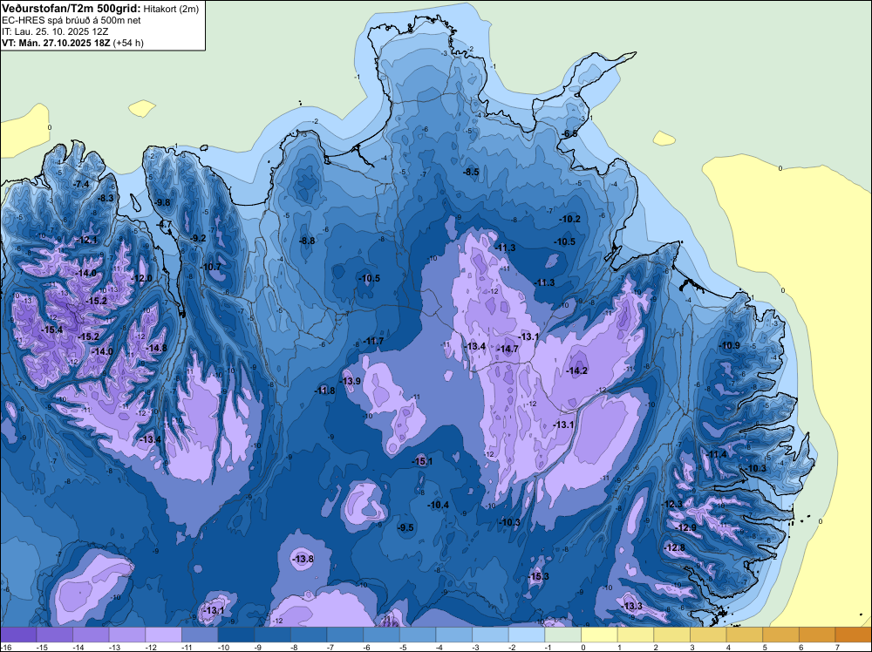Image resolution: width=872 pixels, height=652 pixels.
Task: Click the -15.1 temperature label
Action: pos(422,461)
